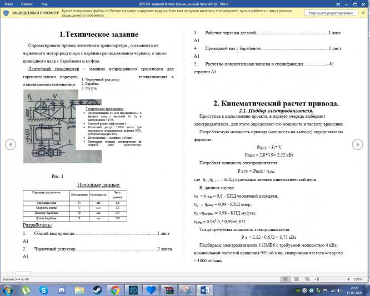370x296 pixels.
Task: Open Skype from the taskbar
Action: (44, 290)
